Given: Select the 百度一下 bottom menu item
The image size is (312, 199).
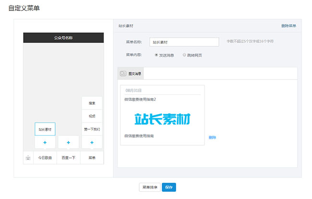Looking at the screenshot, I should (68, 158).
